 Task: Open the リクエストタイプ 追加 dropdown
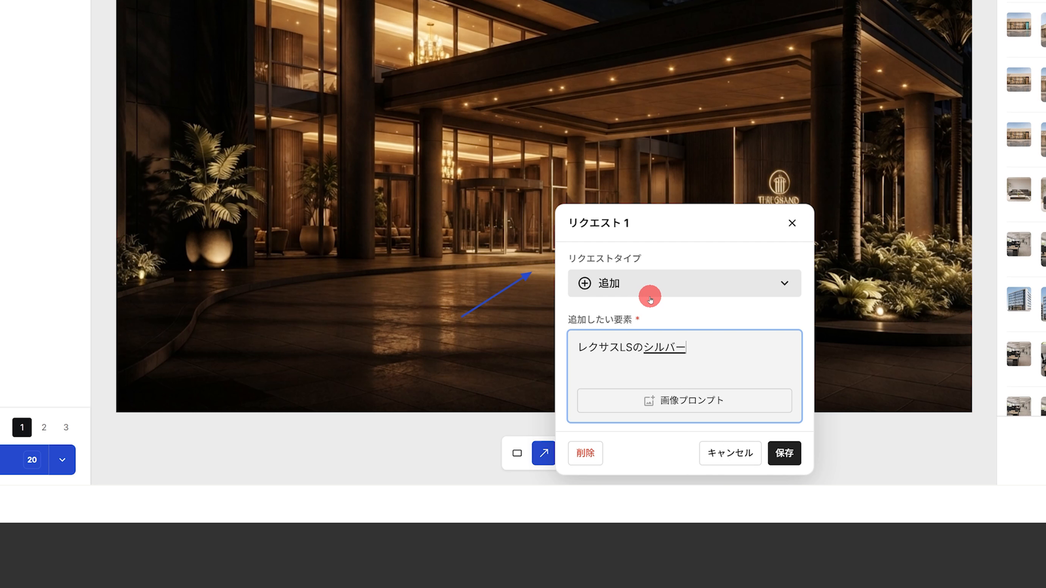point(684,283)
